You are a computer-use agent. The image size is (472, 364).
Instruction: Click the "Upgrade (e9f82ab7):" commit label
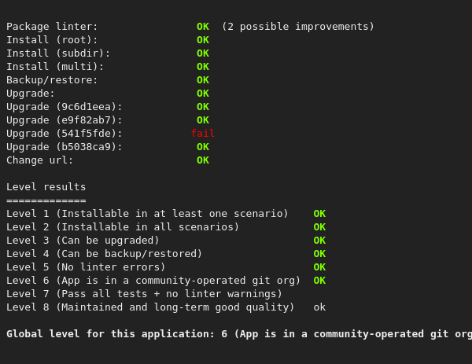coord(65,120)
